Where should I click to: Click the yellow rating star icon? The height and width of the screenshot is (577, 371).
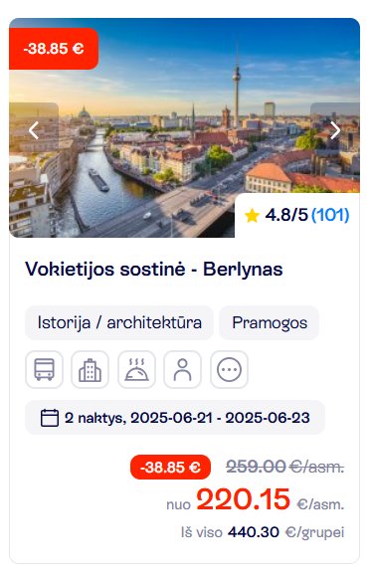[252, 215]
